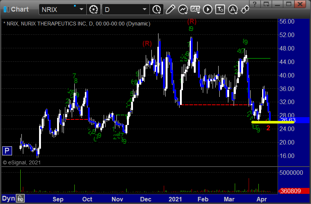Open the window options dropdown button
Screen dimensions: 311x204
tap(266, 4)
